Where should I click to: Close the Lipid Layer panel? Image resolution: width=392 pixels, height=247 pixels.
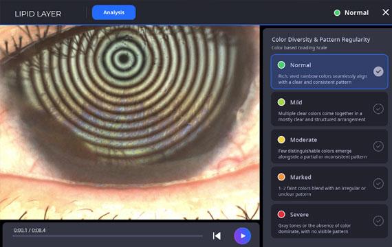click(386, 12)
